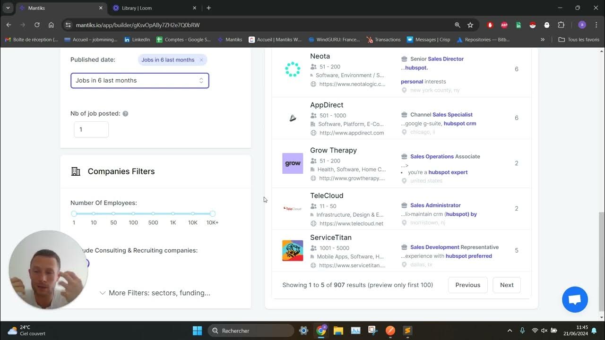Go to the browser home page
This screenshot has width=605, height=340.
pos(51,25)
